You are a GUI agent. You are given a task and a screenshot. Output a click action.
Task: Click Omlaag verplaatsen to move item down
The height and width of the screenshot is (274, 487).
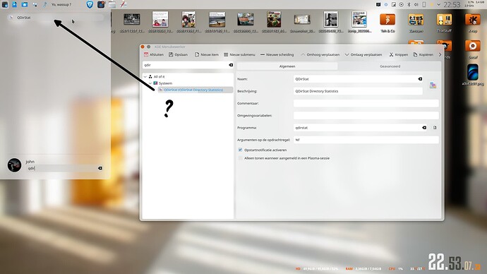tap(363, 54)
